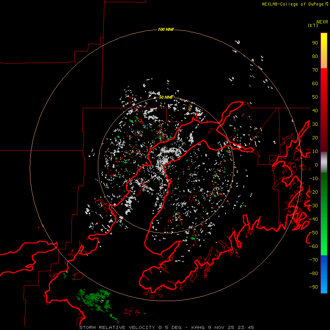Click the NEXR label above the color scale

click(322, 22)
